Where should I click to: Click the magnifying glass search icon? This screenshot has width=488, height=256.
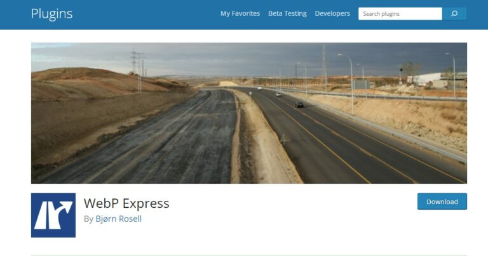454,14
